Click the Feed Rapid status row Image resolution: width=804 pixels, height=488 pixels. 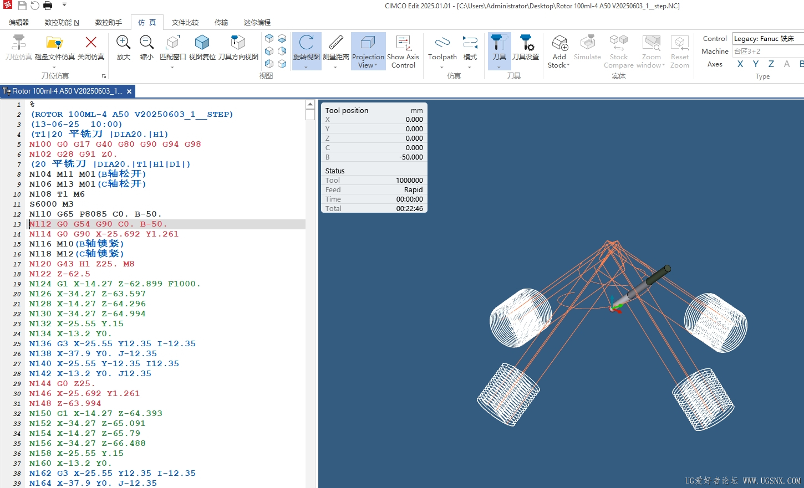(x=374, y=190)
